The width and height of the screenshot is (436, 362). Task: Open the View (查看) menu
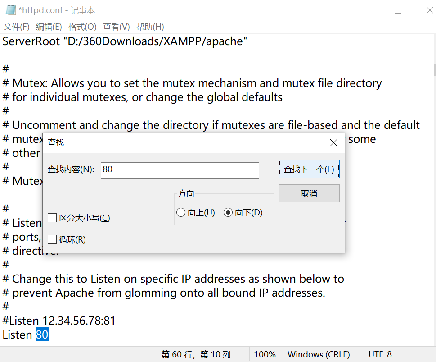pos(116,27)
